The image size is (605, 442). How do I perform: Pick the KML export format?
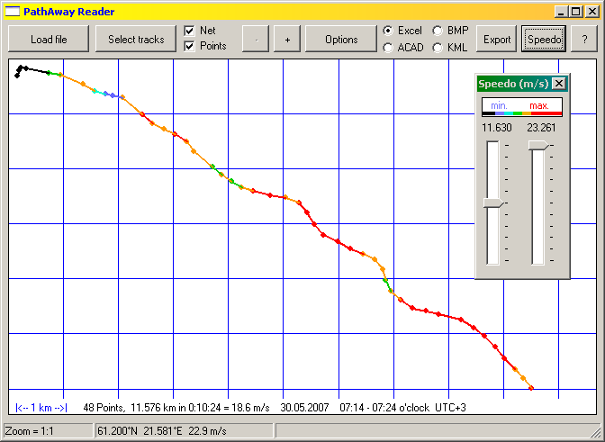coord(438,47)
